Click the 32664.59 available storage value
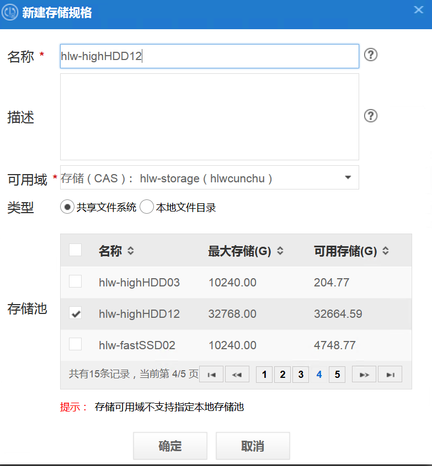This screenshot has width=432, height=466. tap(338, 314)
